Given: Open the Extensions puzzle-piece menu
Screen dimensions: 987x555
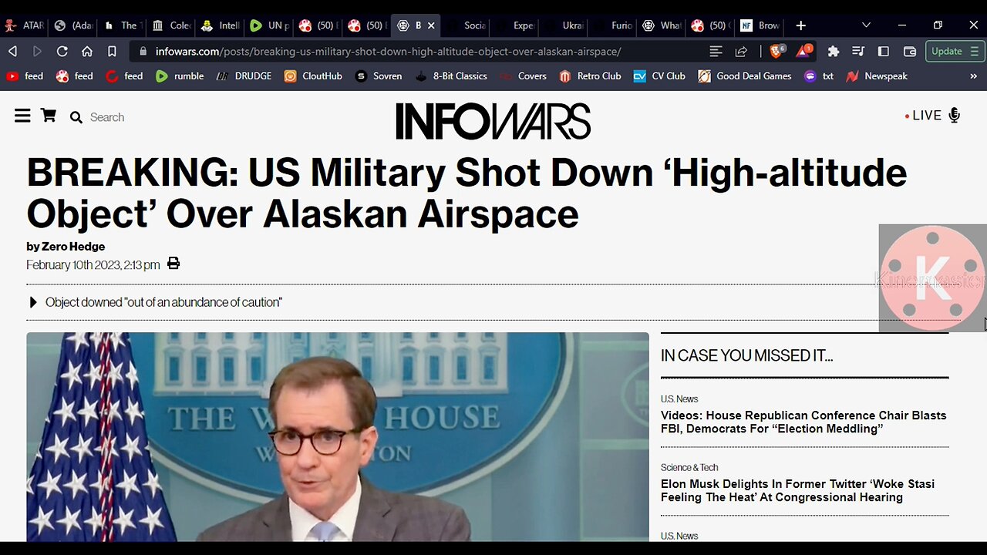Looking at the screenshot, I should coord(834,52).
